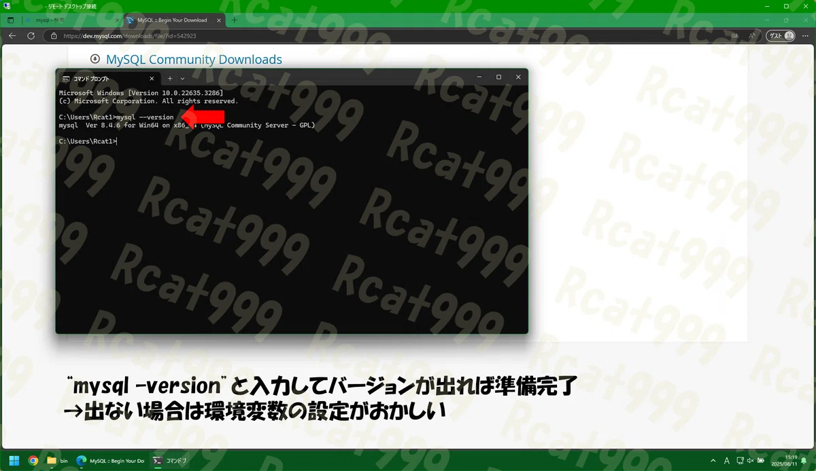816x471 pixels.
Task: Open the MySQL Community Downloads link
Action: [194, 60]
